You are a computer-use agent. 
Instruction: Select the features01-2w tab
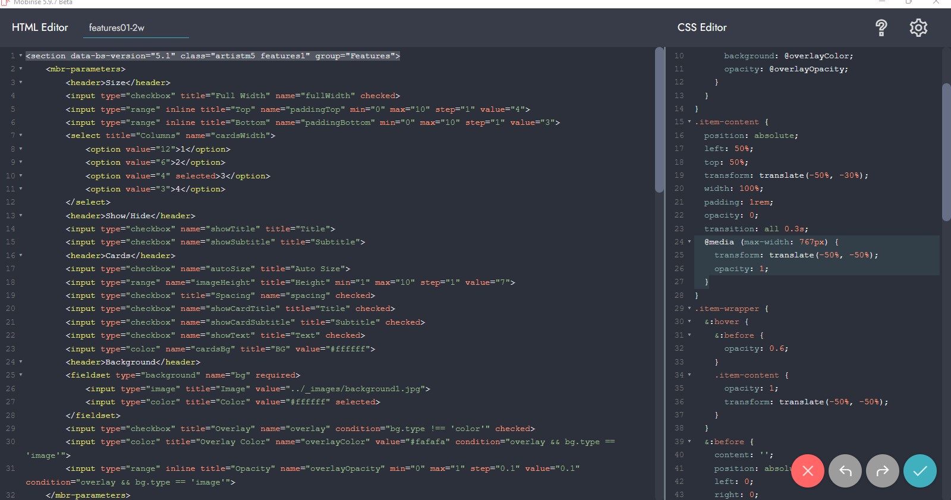tap(116, 28)
